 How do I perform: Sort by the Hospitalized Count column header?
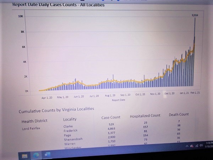coord(145,116)
